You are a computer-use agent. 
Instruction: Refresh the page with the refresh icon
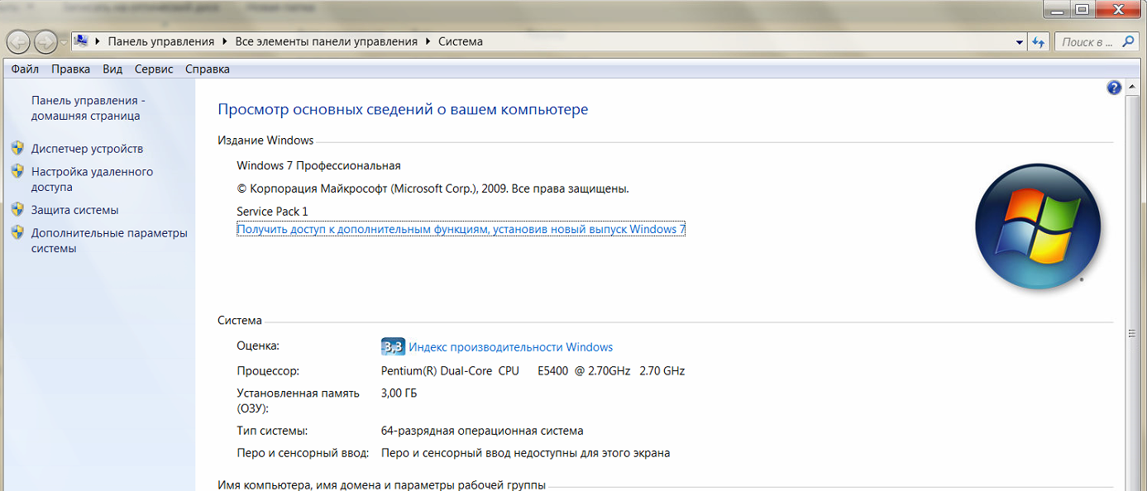1039,42
